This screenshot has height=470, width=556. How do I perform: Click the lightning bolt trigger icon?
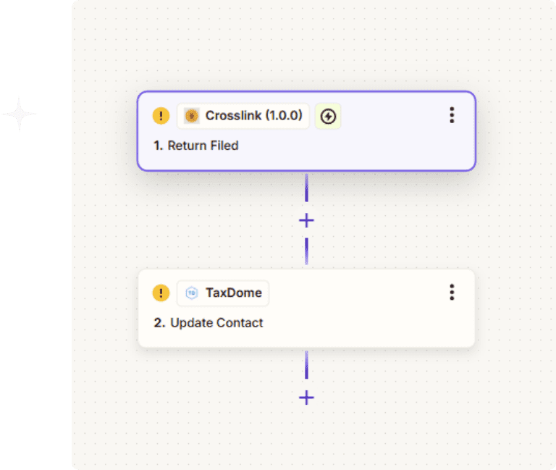[x=328, y=116]
